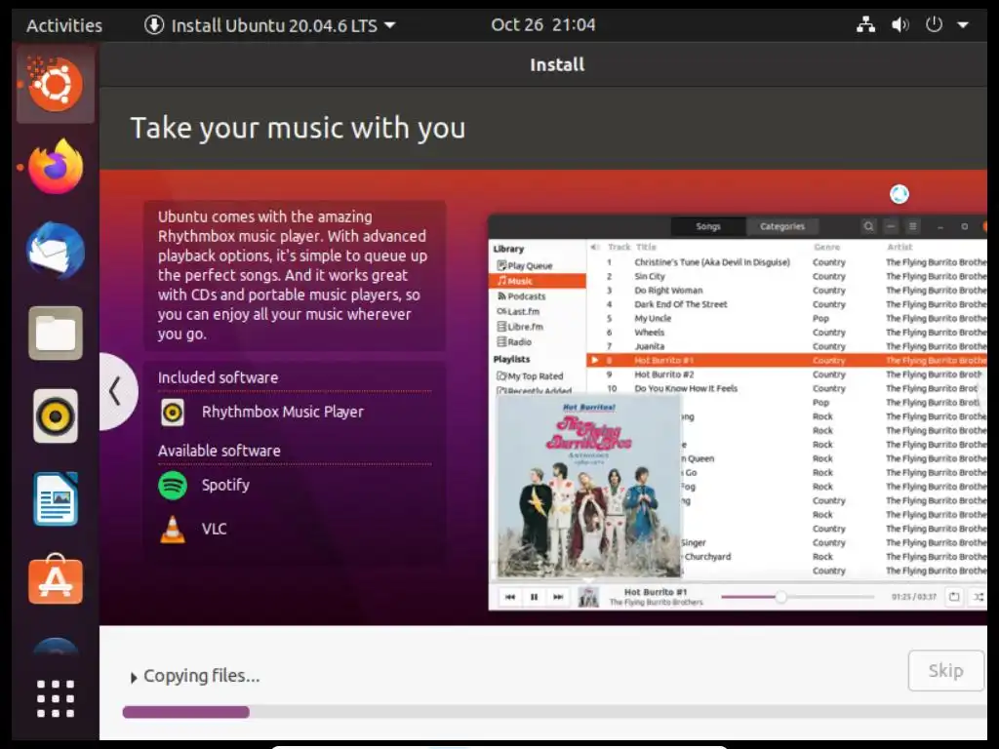Select Radio in Library sidebar

513,342
